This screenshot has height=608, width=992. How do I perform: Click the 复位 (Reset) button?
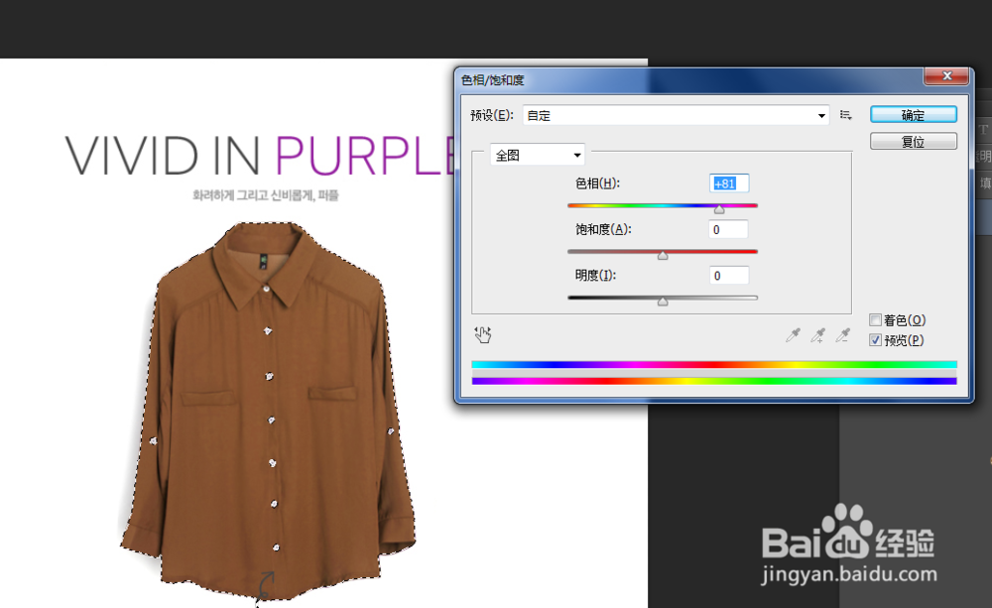coord(914,141)
